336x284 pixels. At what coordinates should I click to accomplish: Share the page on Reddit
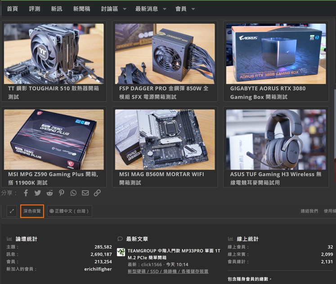tap(50, 193)
